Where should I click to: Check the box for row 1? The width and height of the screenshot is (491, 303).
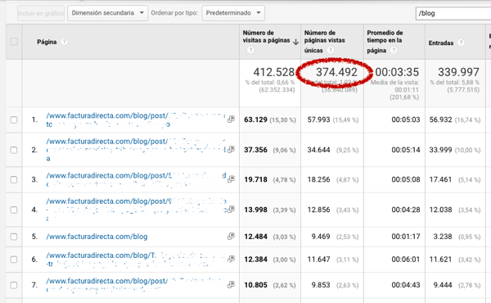click(14, 120)
